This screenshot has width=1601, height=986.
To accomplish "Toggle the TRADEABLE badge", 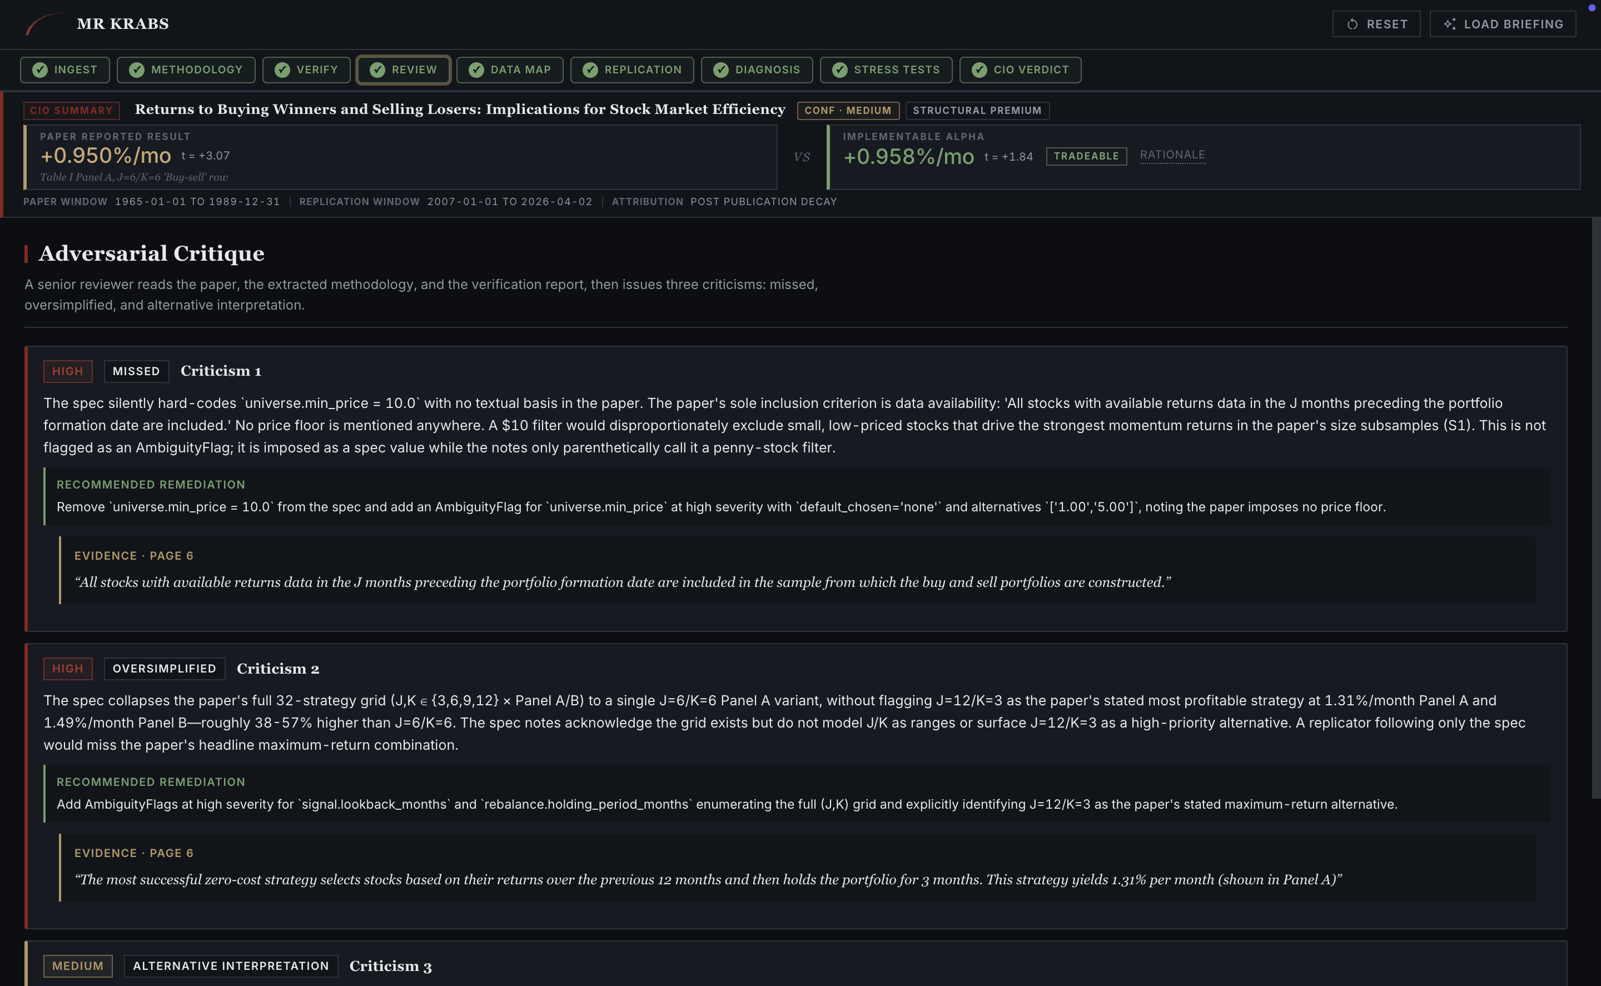I will [x=1086, y=156].
